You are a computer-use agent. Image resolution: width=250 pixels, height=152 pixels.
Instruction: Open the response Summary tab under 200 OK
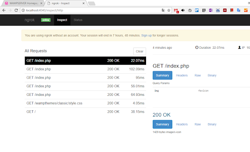[x=162, y=124]
